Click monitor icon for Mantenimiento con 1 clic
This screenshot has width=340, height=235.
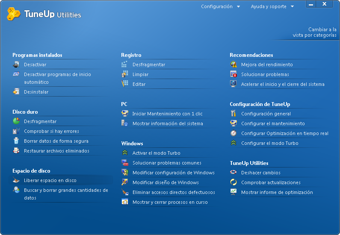click(125, 113)
